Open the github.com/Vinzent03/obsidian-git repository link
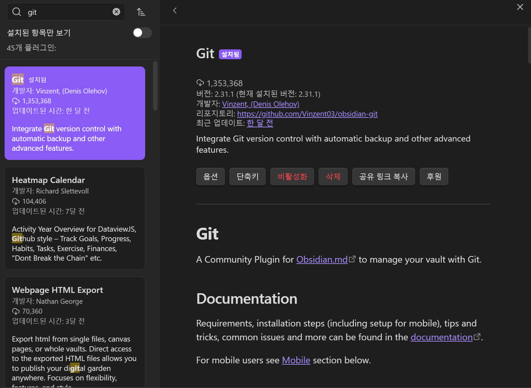This screenshot has width=531, height=388. (307, 114)
